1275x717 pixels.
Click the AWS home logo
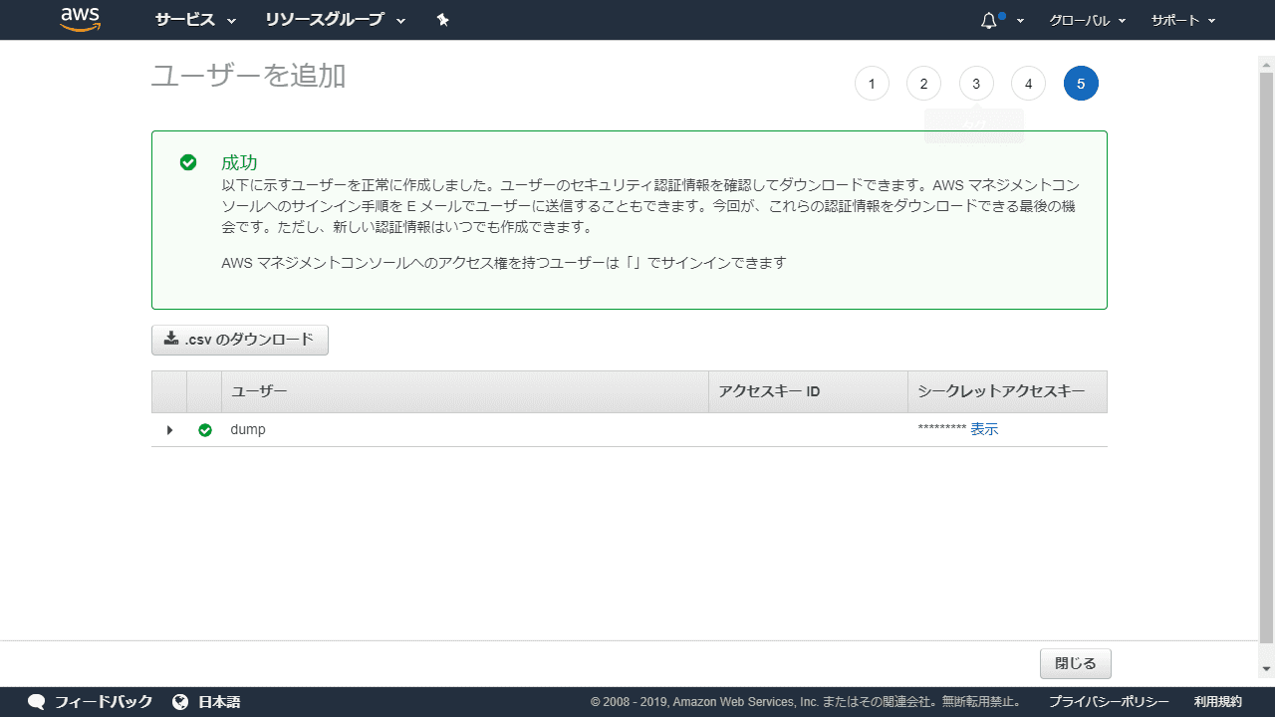(80, 19)
